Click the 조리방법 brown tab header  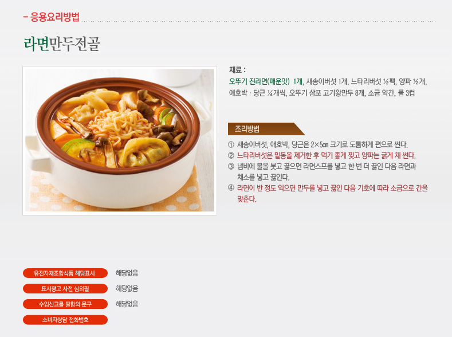[266, 129]
